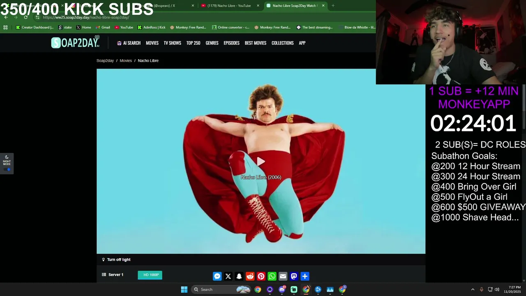Share via Messenger icon
The image size is (526, 296).
(x=217, y=276)
